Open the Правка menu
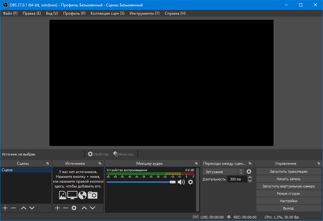 (x=32, y=13)
